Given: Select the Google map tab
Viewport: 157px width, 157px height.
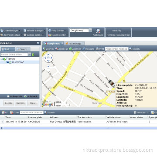Looking at the screenshot, I should (x=53, y=44).
